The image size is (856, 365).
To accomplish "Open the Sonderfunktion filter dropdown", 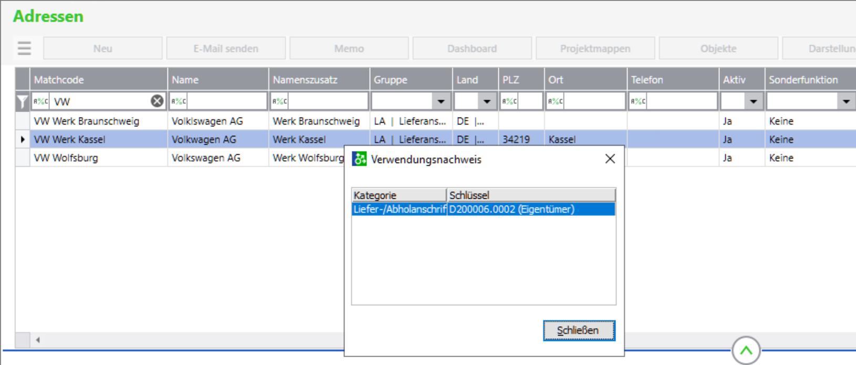I will pos(846,101).
